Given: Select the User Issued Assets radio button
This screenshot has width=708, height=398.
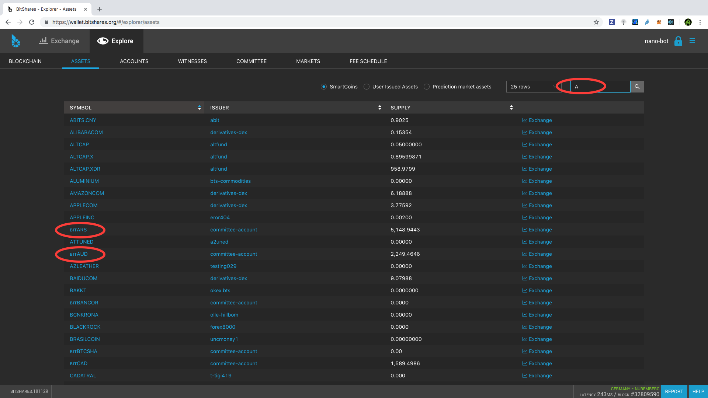Looking at the screenshot, I should tap(367, 87).
